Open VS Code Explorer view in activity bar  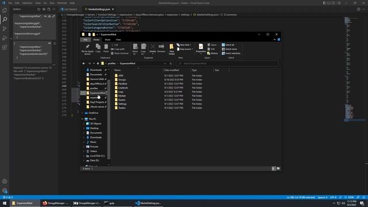click(5, 10)
